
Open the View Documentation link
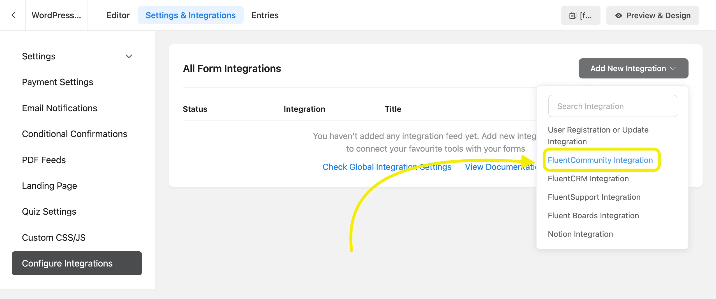501,167
